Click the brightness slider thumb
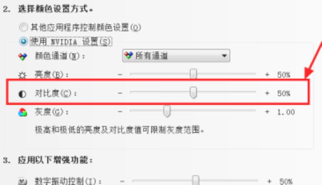This screenshot has height=185, width=322. tap(193, 74)
